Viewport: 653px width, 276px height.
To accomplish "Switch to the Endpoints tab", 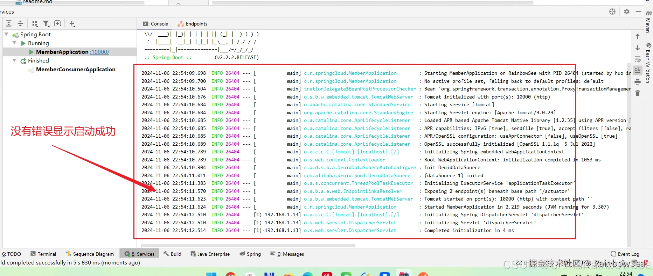I will pos(192,24).
